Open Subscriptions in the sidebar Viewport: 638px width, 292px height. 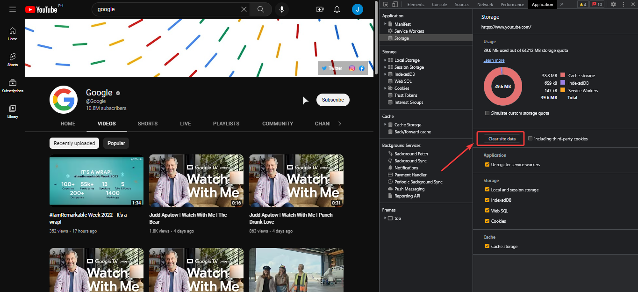coord(13,86)
